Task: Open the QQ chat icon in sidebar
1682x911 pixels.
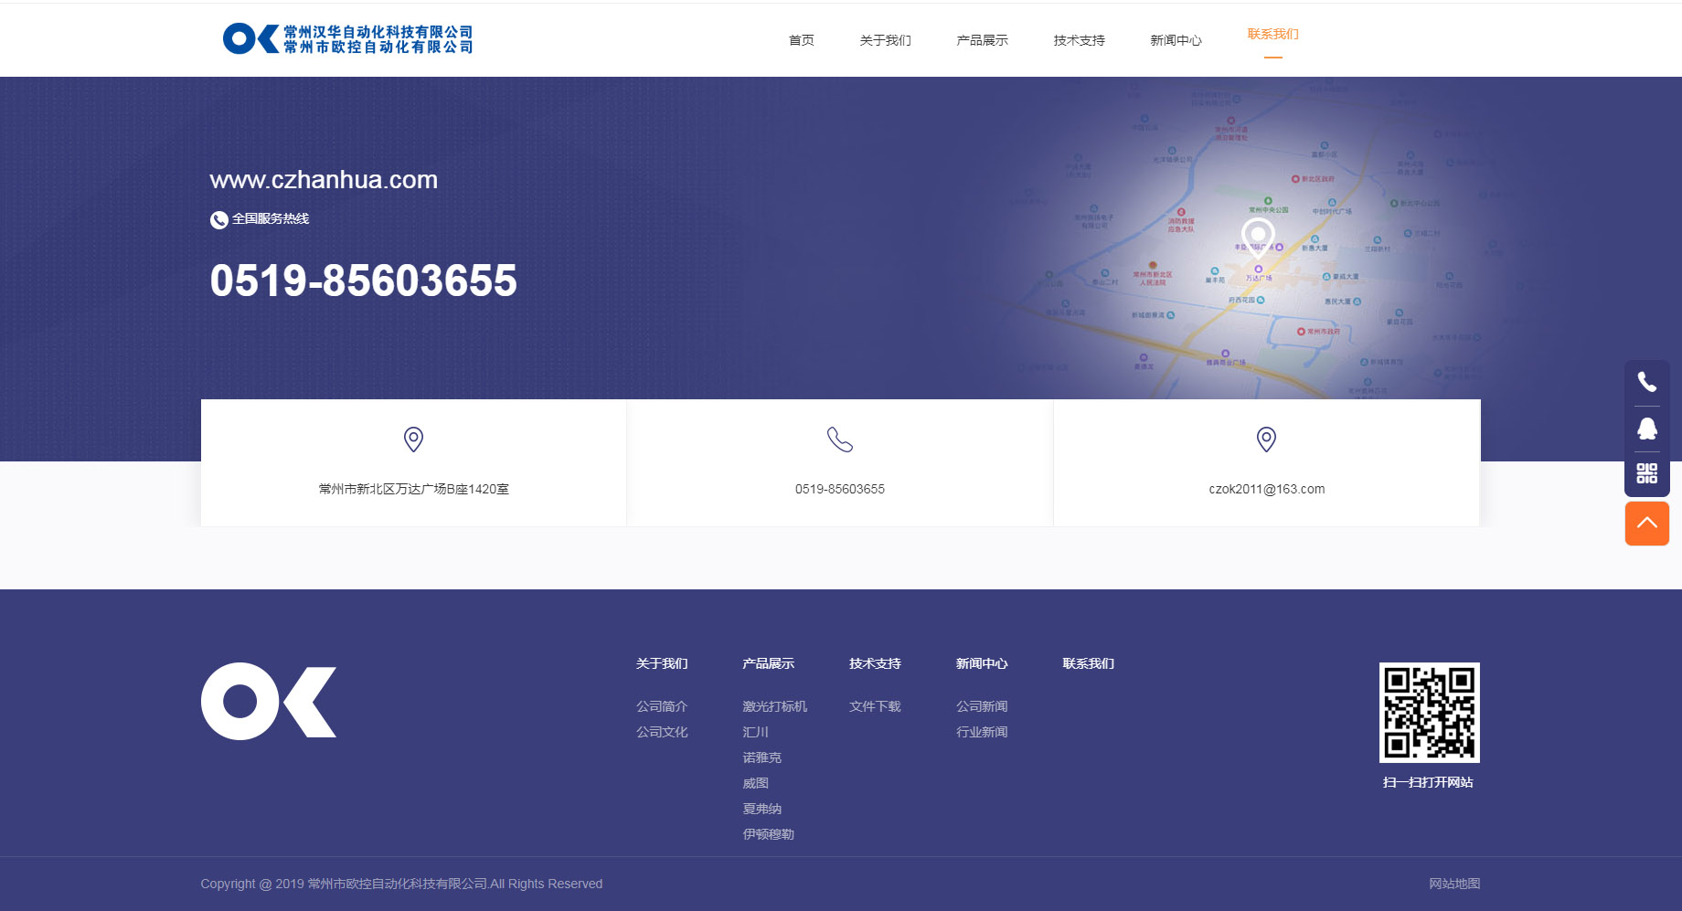Action: [x=1646, y=429]
